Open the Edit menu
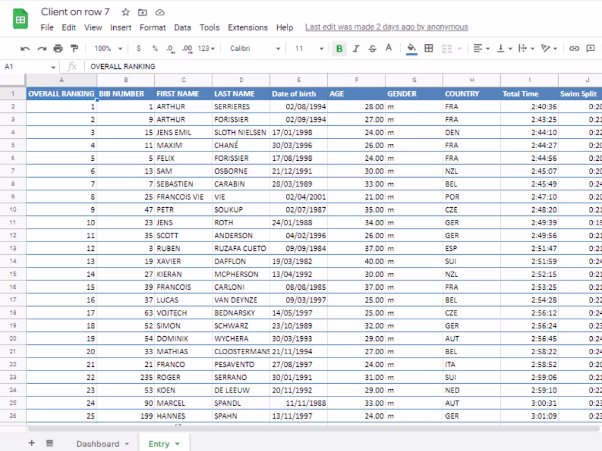 click(69, 28)
